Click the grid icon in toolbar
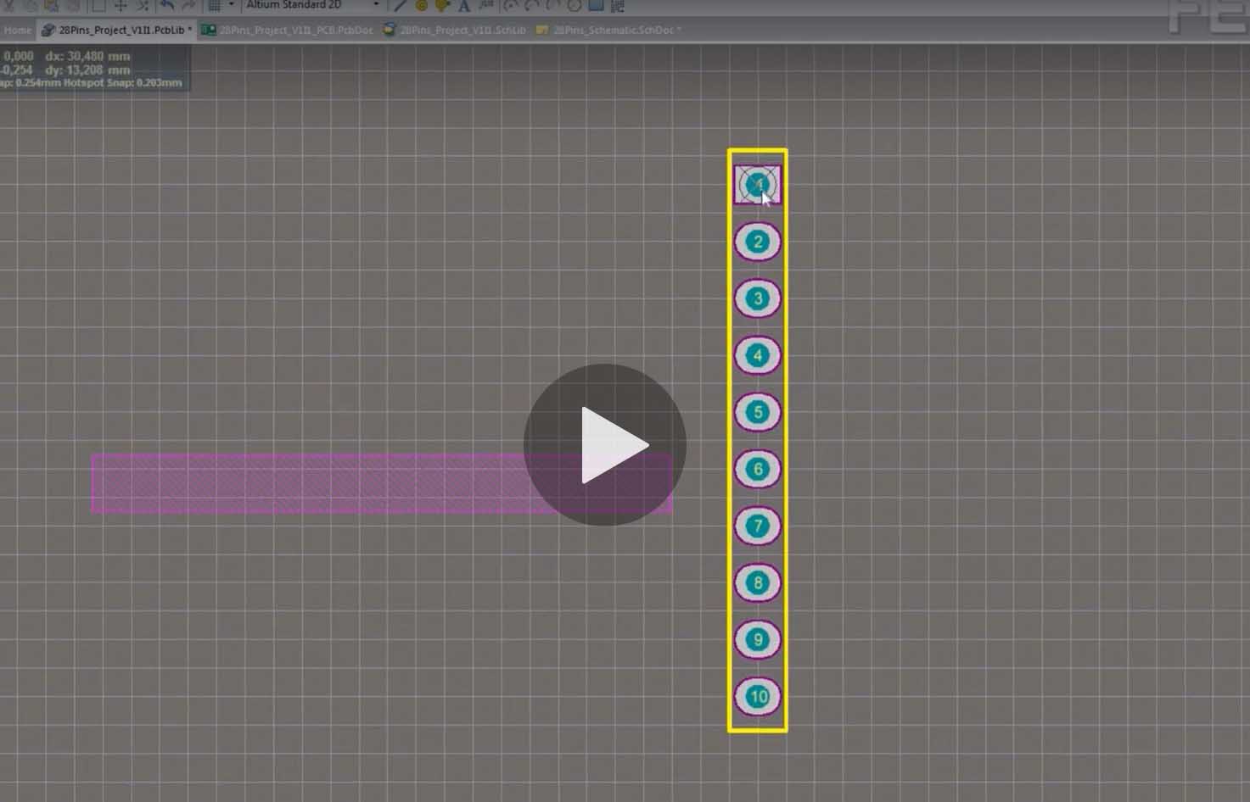The image size is (1250, 802). 215,6
